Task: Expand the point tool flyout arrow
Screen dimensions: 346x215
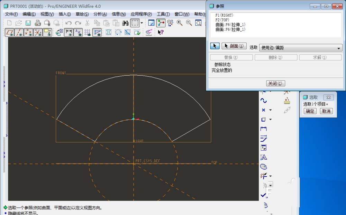Action: tap(271, 110)
